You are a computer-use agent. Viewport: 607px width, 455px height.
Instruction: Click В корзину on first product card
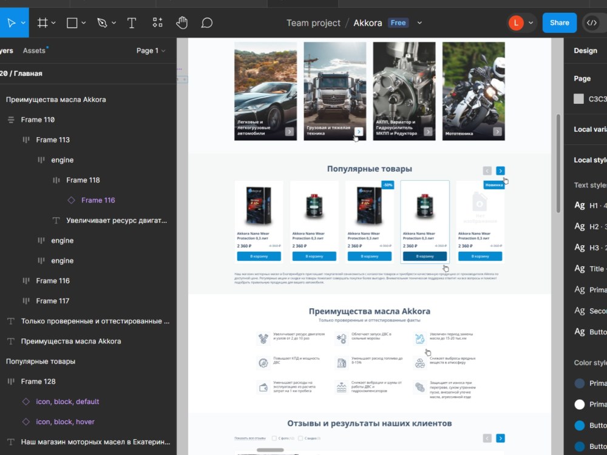point(259,256)
